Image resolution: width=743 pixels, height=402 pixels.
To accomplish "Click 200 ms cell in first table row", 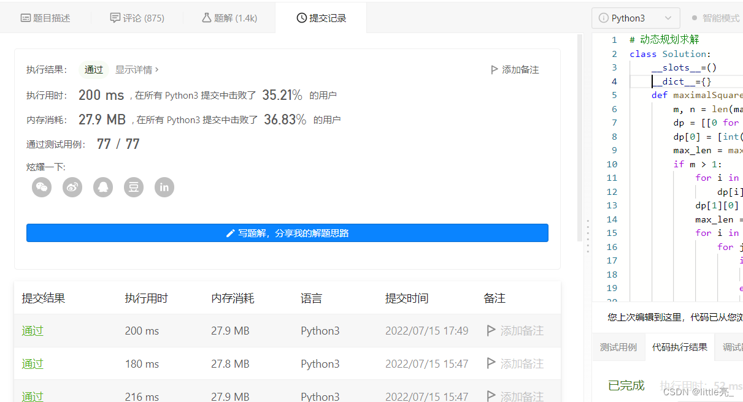I will [x=142, y=331].
